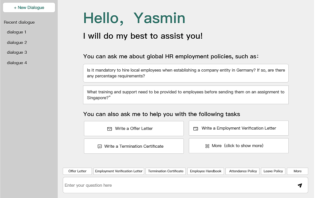Image resolution: width=317 pixels, height=198 pixels.
Task: Select the Offer Letter quick tag
Action: pyautogui.click(x=77, y=171)
